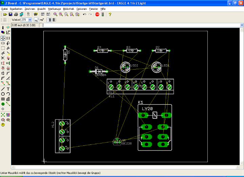The height and width of the screenshot is (177, 244).
Task: Zoom in with the plus magnifier
Action: pos(61,15)
